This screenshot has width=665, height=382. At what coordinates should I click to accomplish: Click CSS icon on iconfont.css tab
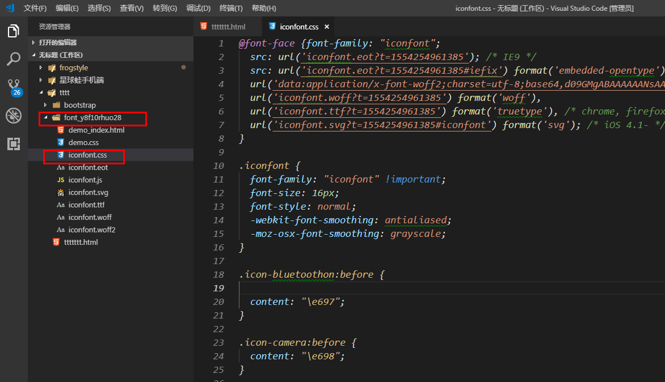point(272,26)
